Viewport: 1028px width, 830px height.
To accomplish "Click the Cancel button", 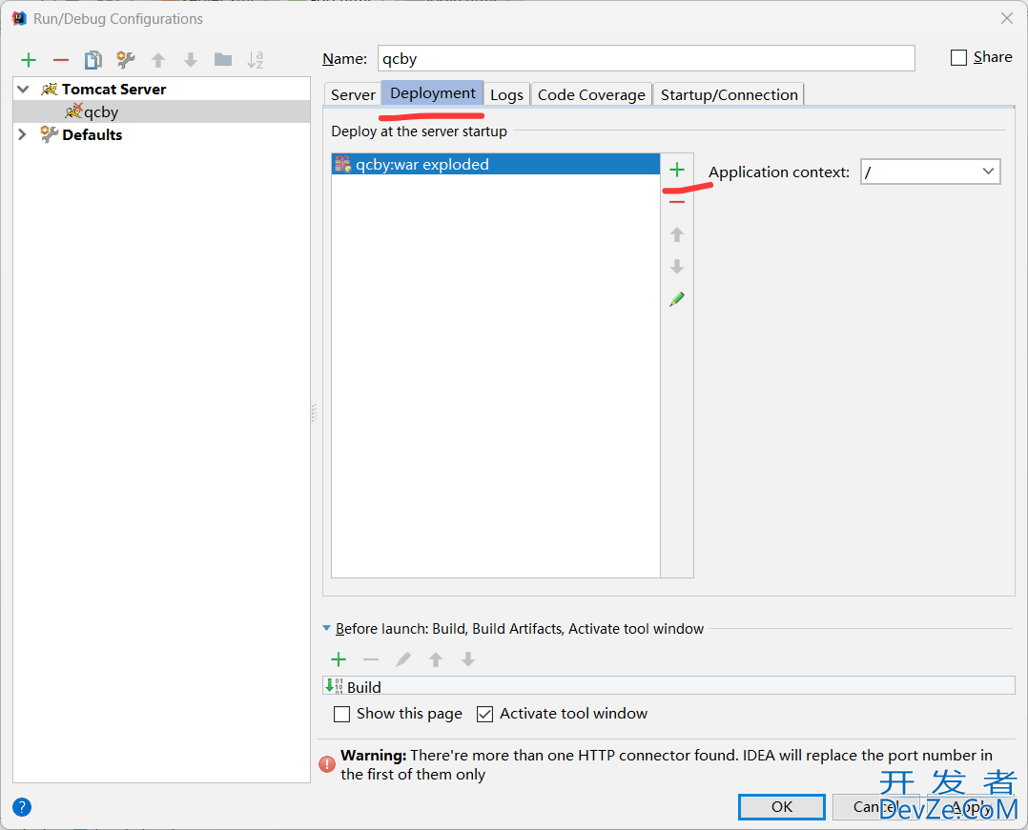I will pos(874,807).
